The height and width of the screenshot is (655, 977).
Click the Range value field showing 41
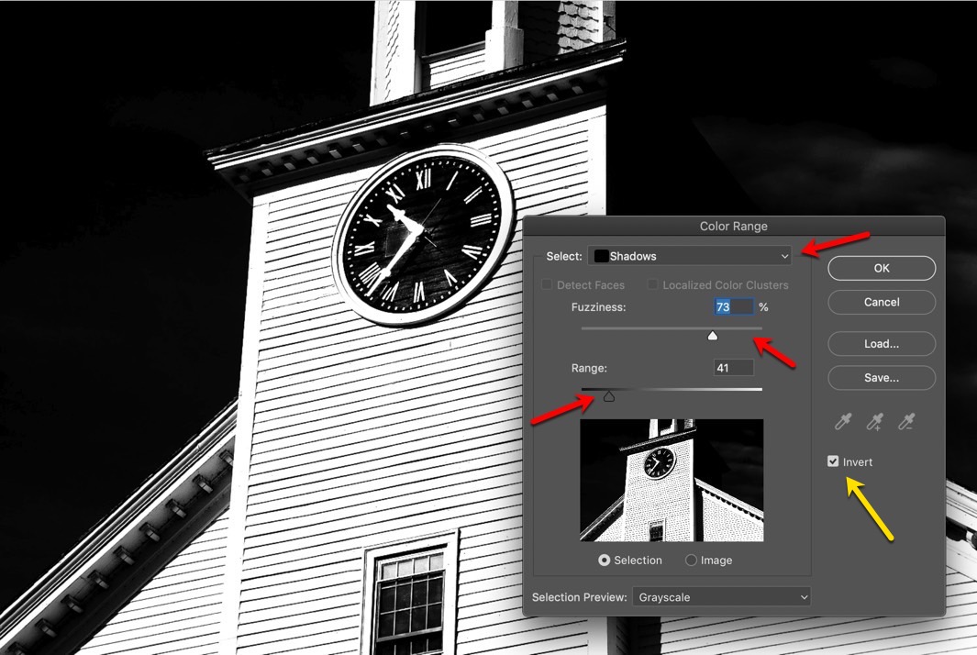(733, 368)
